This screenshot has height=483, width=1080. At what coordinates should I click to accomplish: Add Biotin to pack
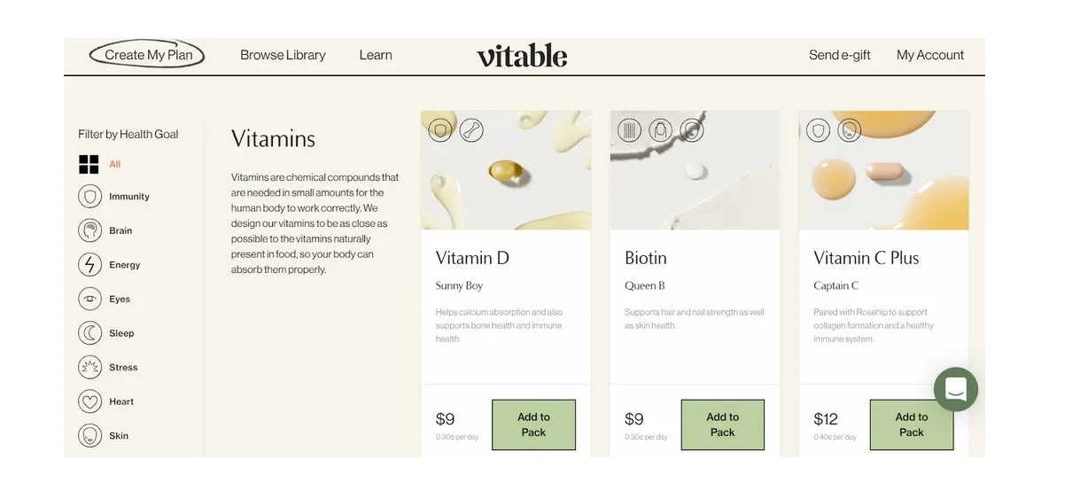(722, 425)
